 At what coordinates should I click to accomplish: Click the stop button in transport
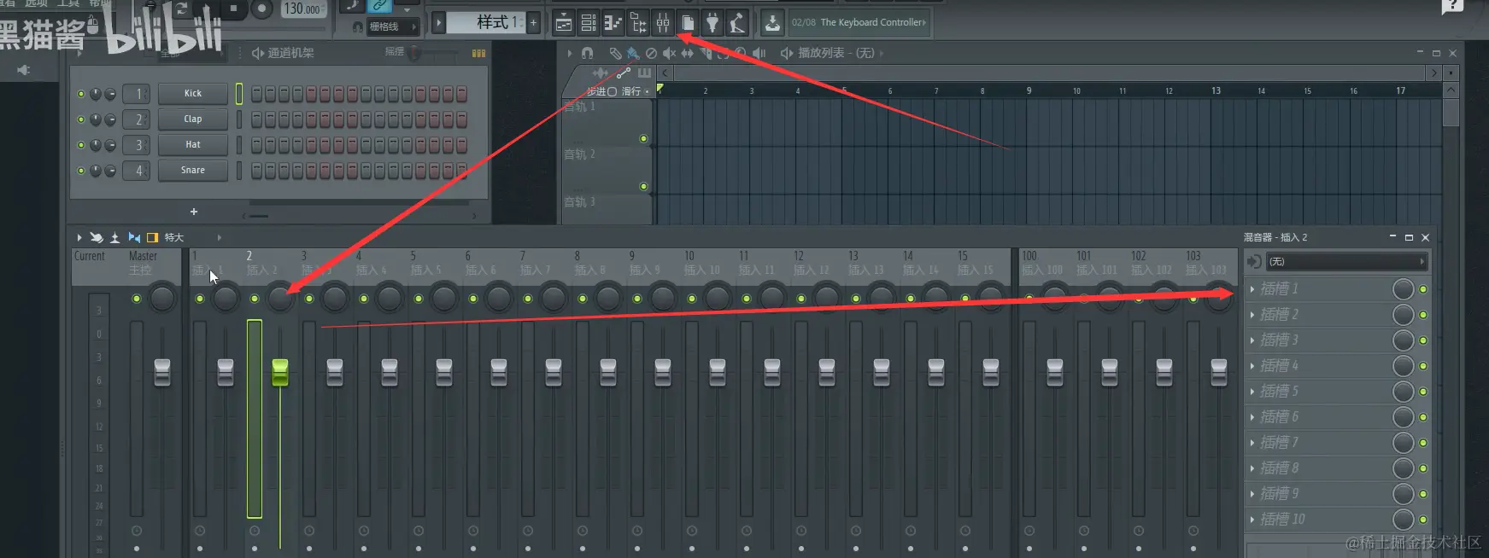[233, 9]
